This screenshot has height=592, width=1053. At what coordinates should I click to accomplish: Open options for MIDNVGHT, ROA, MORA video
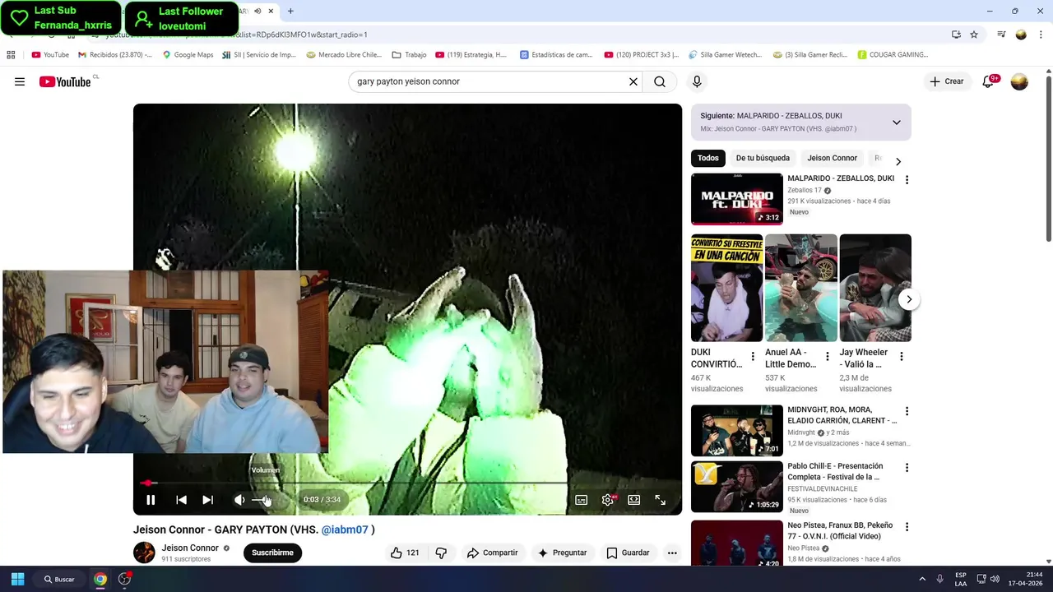[907, 411]
